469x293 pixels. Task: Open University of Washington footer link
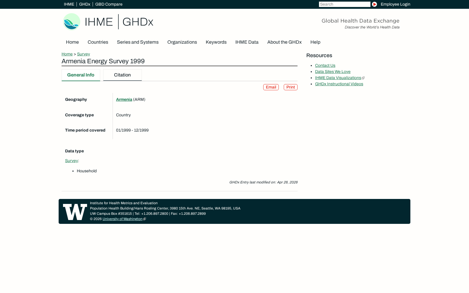coord(123,219)
